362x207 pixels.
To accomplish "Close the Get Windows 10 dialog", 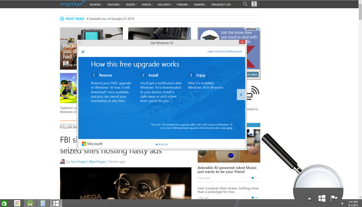I will [x=242, y=42].
